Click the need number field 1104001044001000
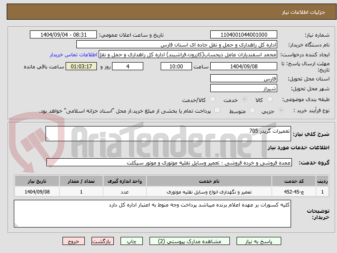The width and height of the screenshot is (337, 253). click(244, 35)
